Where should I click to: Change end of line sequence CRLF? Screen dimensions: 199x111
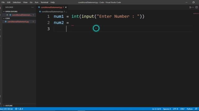[182, 109]
